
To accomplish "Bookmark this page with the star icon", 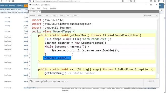I will (134, 1).
